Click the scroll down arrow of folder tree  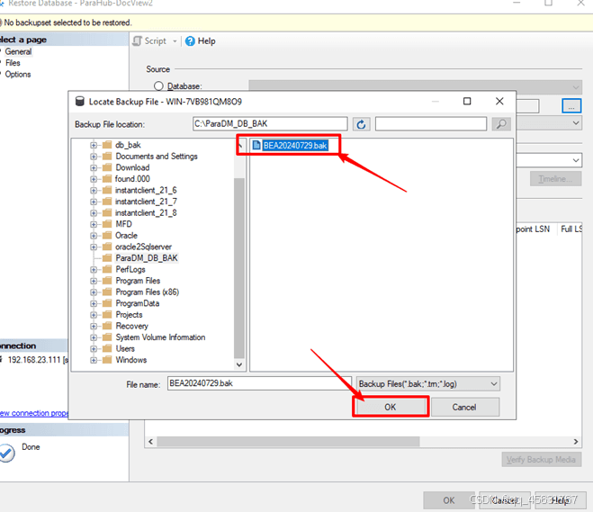239,364
